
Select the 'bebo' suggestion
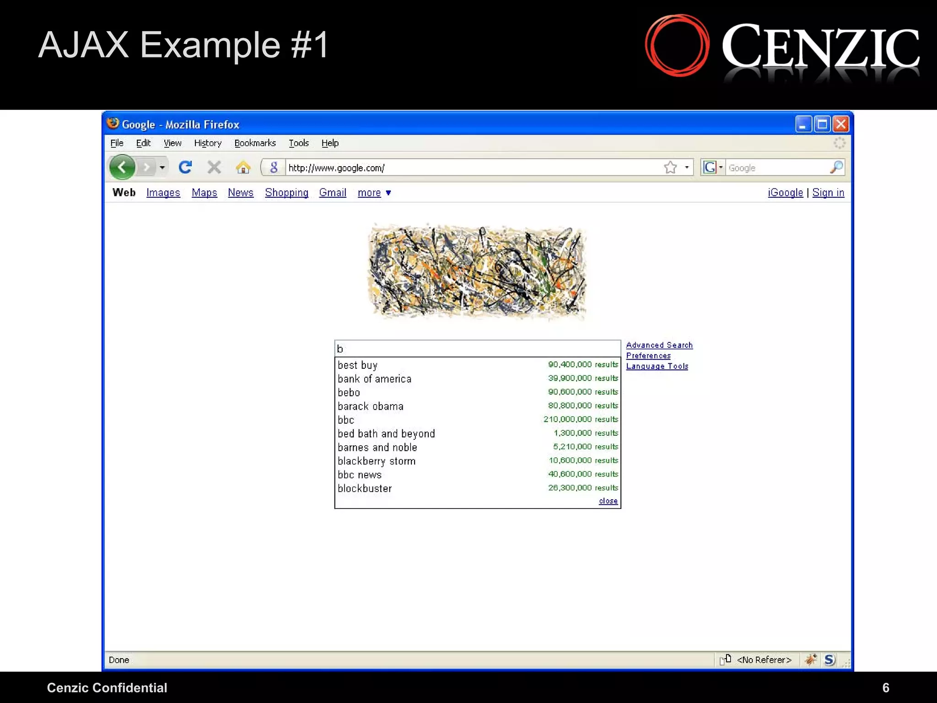point(478,392)
